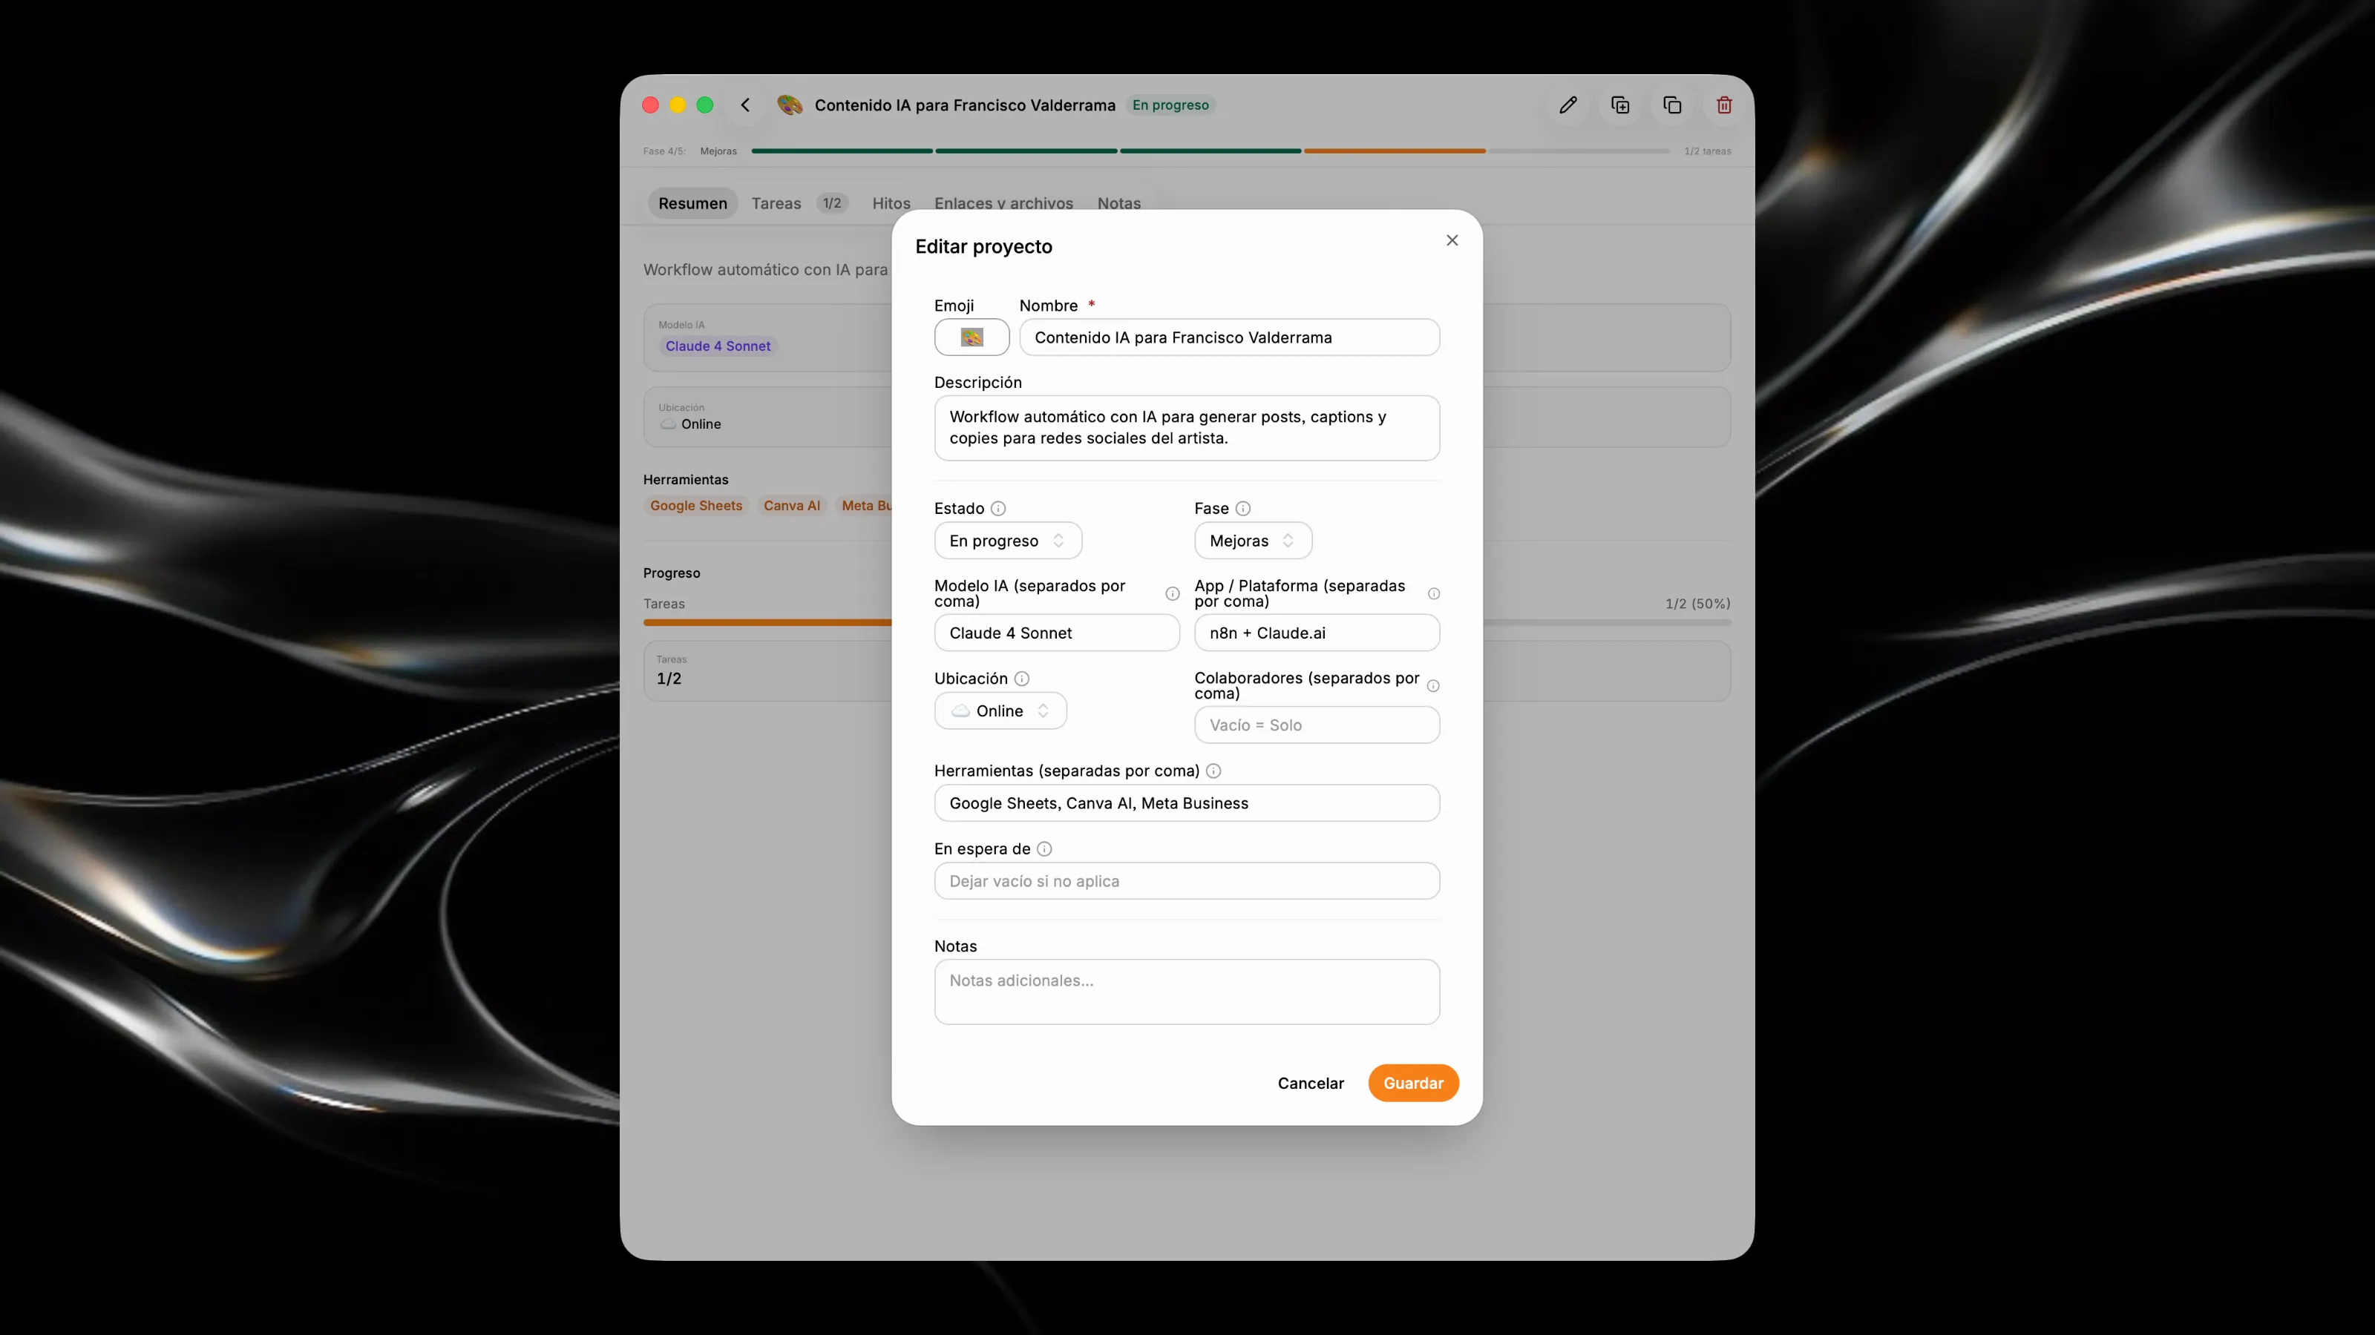This screenshot has width=2375, height=1335.
Task: Click the Colaboradores field Vacío = Solo
Action: (1317, 725)
